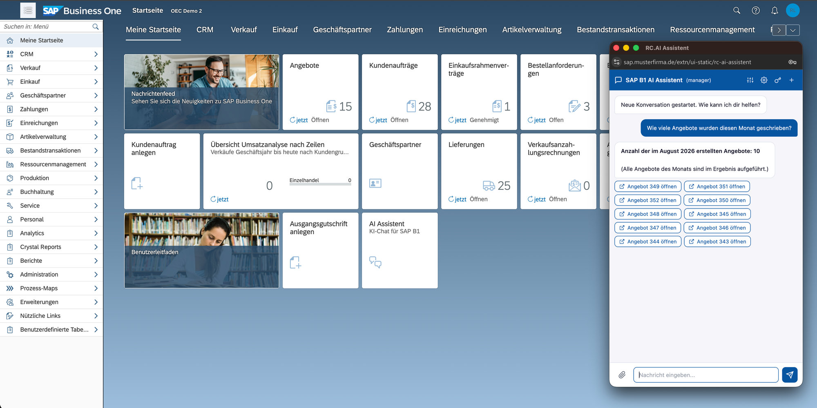
Task: Open Prozess-Maps in the sidebar
Action: 51,288
